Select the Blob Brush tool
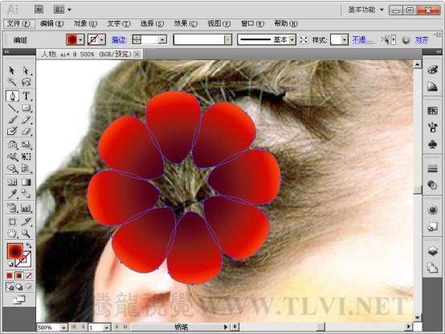Screen dimensions: 445x334 [12, 131]
